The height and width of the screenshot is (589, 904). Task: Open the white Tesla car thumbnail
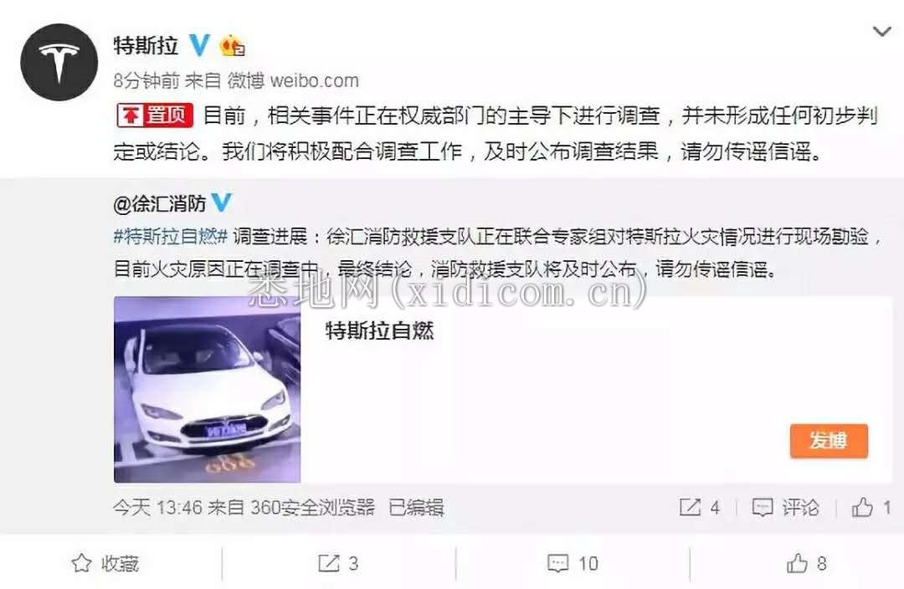[207, 390]
